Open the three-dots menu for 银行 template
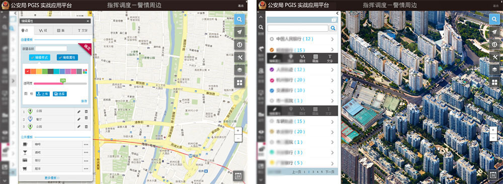The width and height of the screenshot is (503, 184). point(86,160)
